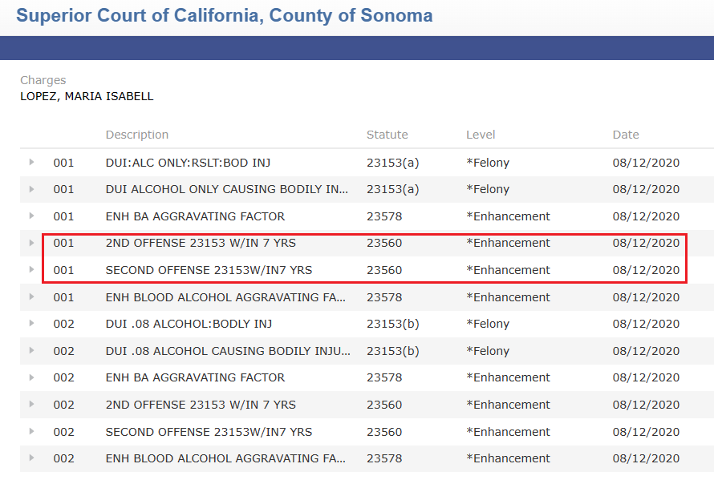
Task: Expand count 002 ENH BA AGGRAVATING FACTOR row
Action: (x=32, y=377)
